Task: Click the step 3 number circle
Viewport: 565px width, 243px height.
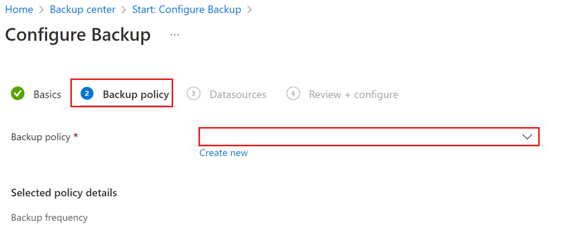Action: [193, 94]
